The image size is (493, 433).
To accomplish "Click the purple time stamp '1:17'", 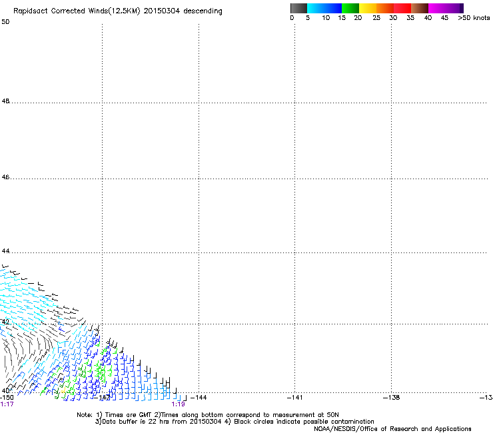I will pyautogui.click(x=7, y=404).
